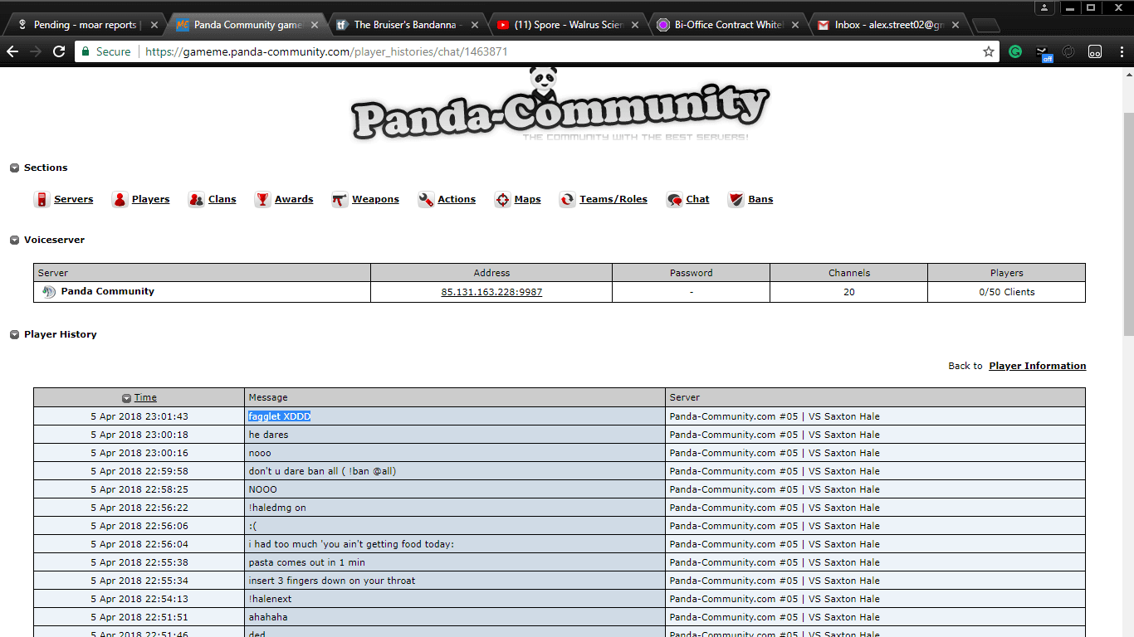Click the Grammarly extension icon
This screenshot has width=1134, height=637.
pyautogui.click(x=1015, y=51)
